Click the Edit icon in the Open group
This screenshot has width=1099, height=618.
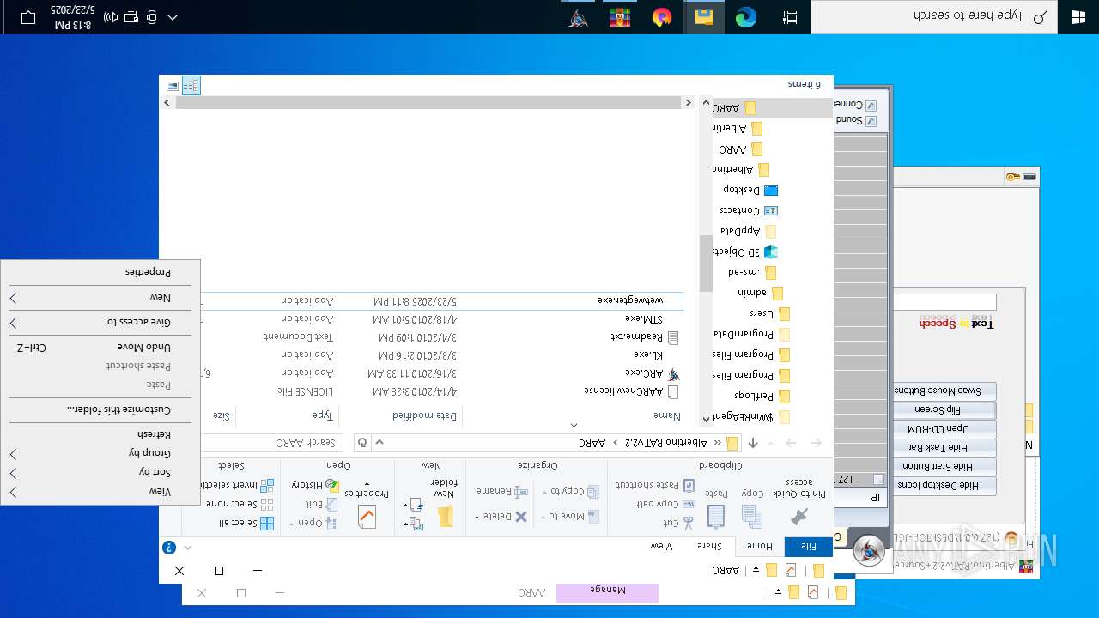coord(331,505)
